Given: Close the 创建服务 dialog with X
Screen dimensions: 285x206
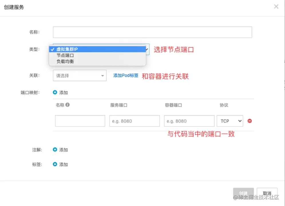Looking at the screenshot, I should (276, 7).
